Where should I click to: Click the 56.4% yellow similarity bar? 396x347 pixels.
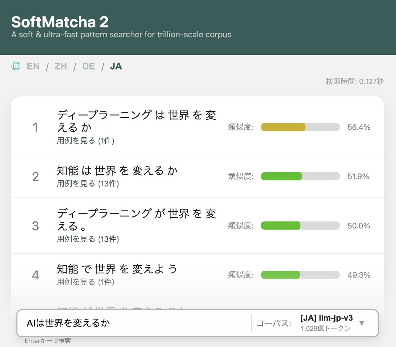point(300,127)
